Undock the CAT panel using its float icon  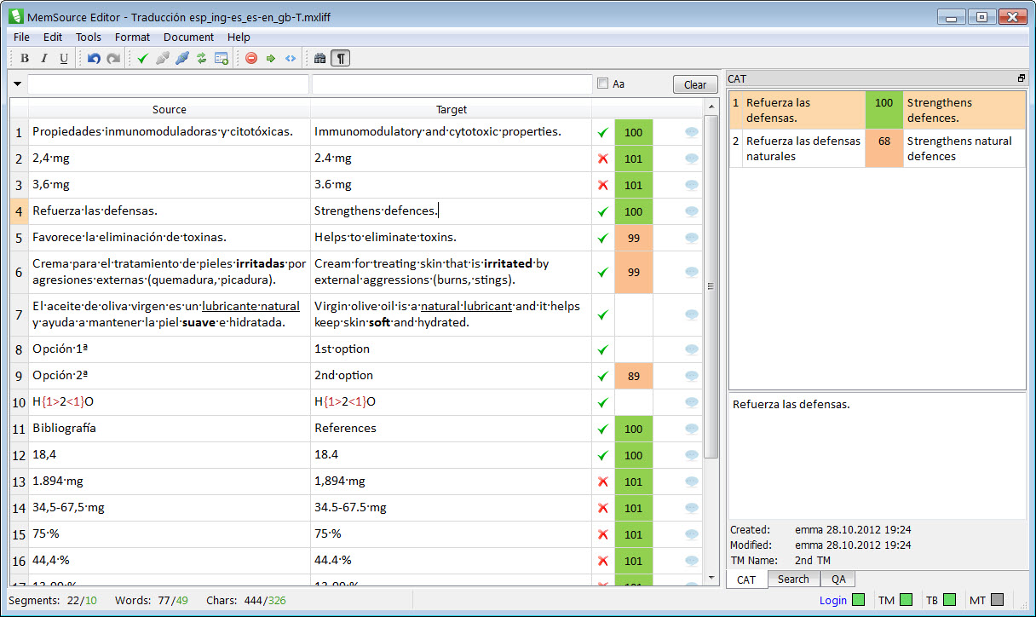1021,78
